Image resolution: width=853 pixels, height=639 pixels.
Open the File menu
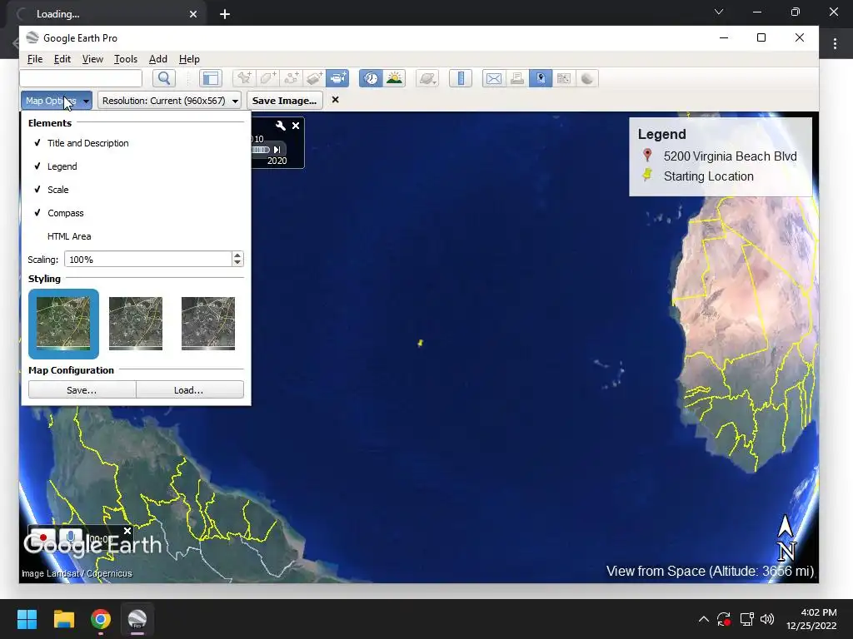[x=35, y=59]
